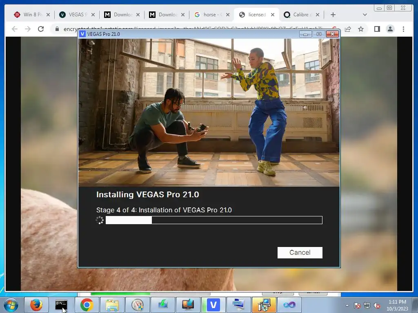
Task: Reload the current page in Chrome
Action: [41, 29]
